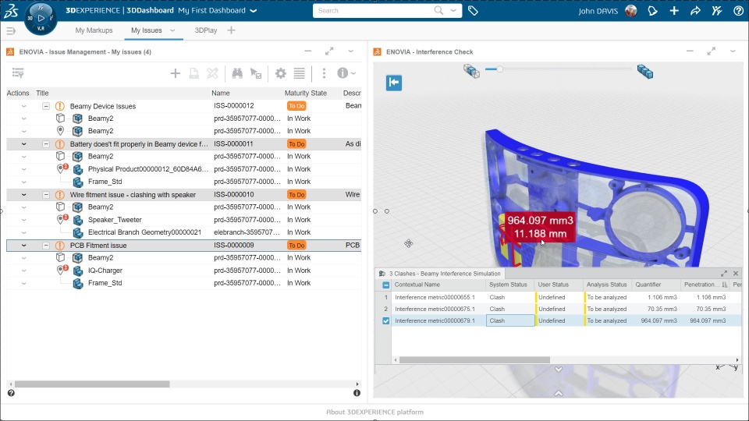
Task: Open settings gear in Issue Management toolbar
Action: click(281, 73)
